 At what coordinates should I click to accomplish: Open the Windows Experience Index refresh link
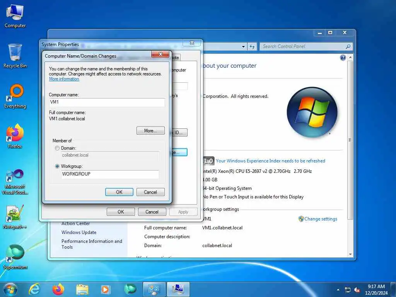270,161
